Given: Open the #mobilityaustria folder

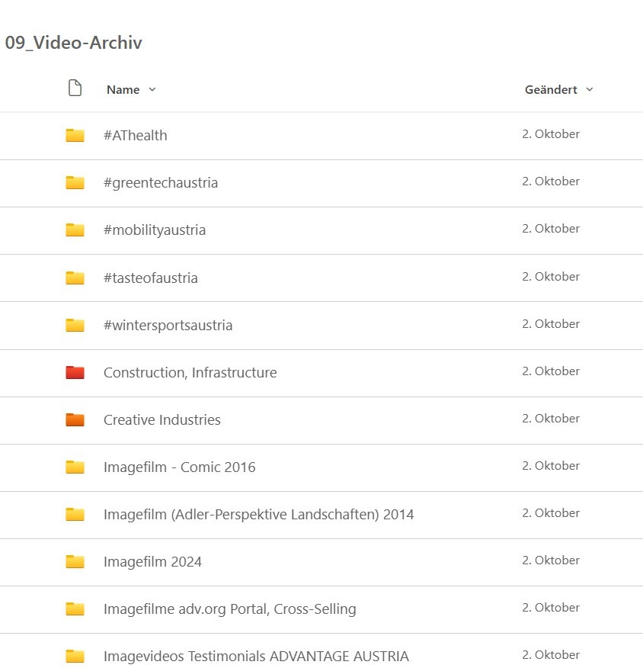Looking at the screenshot, I should coord(155,230).
